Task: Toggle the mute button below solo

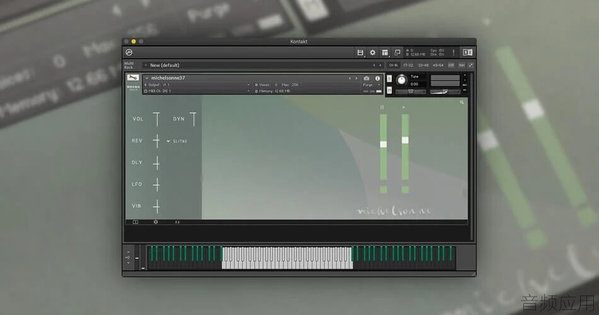Action: (389, 90)
